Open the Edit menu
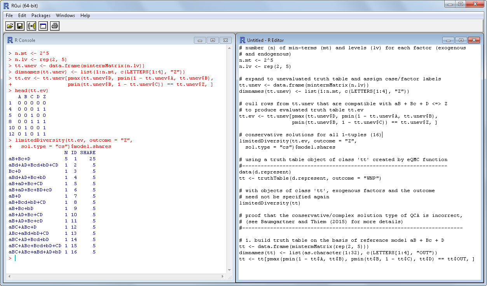487x286 pixels. point(22,16)
